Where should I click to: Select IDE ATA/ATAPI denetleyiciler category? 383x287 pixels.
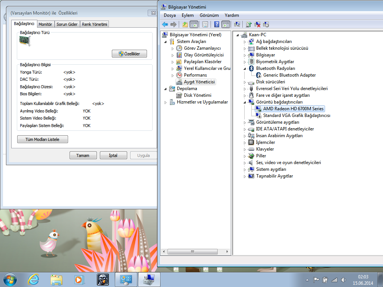click(285, 129)
